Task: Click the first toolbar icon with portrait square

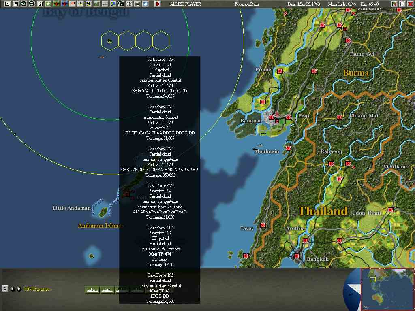Action: tap(7, 4)
